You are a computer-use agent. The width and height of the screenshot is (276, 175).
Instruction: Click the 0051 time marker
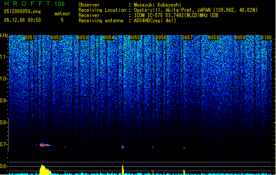pos(30,38)
